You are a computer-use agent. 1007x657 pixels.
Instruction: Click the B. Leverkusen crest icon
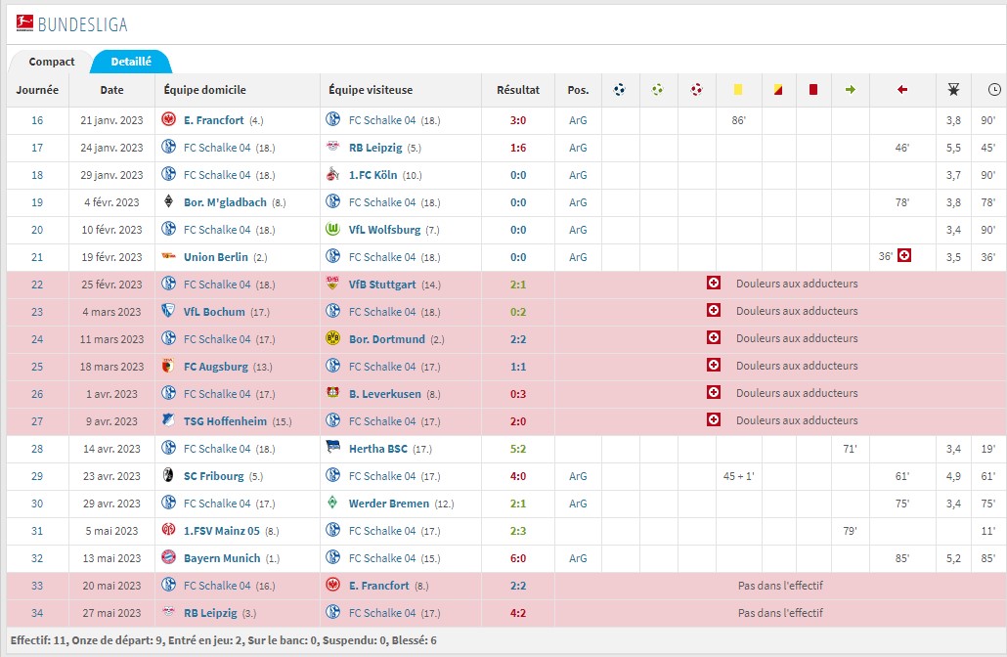[x=332, y=392]
